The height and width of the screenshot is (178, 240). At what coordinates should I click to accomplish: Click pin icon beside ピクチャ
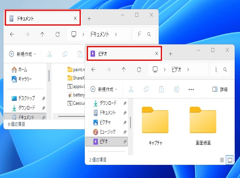pyautogui.click(x=125, y=122)
